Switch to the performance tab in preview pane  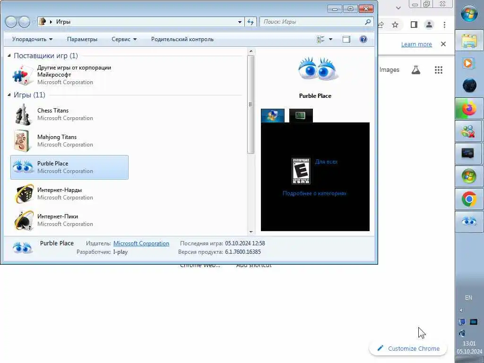(301, 116)
